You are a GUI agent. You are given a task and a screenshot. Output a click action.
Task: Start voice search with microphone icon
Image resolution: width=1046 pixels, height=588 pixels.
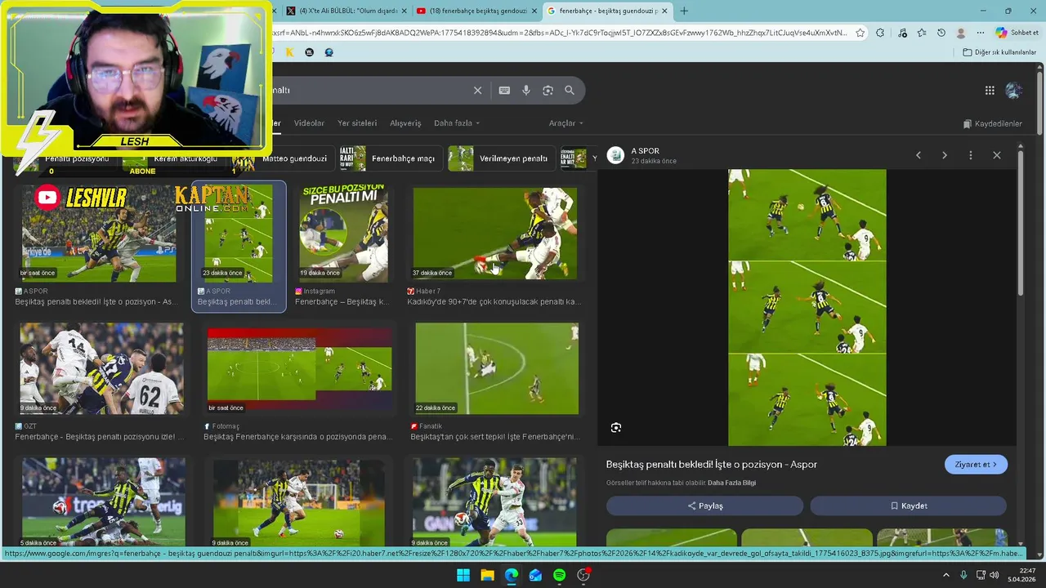(x=526, y=91)
